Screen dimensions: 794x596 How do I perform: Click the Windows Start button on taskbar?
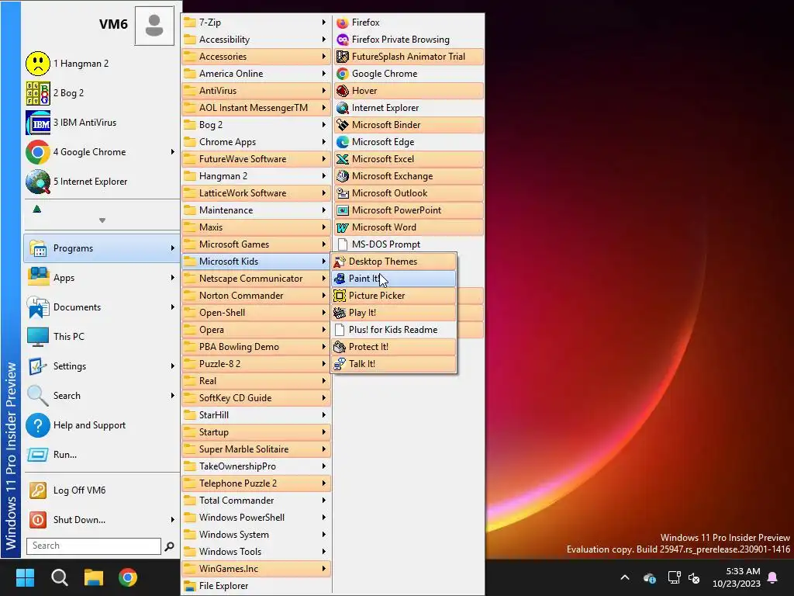[x=25, y=577]
